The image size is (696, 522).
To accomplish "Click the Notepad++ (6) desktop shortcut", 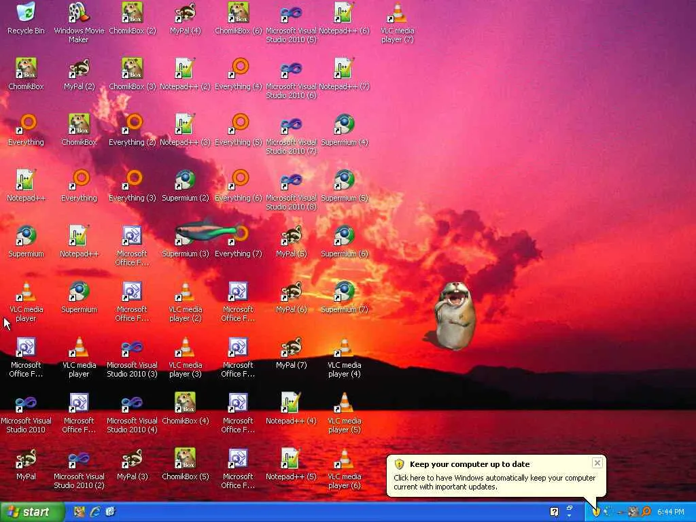I will (344, 18).
